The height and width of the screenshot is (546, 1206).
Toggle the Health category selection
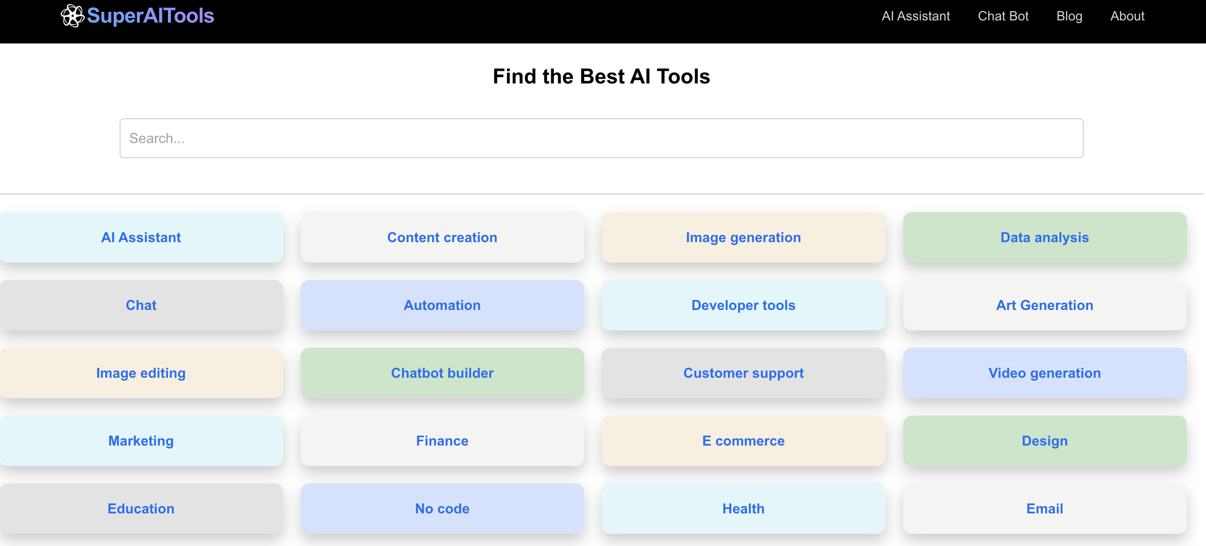click(743, 508)
